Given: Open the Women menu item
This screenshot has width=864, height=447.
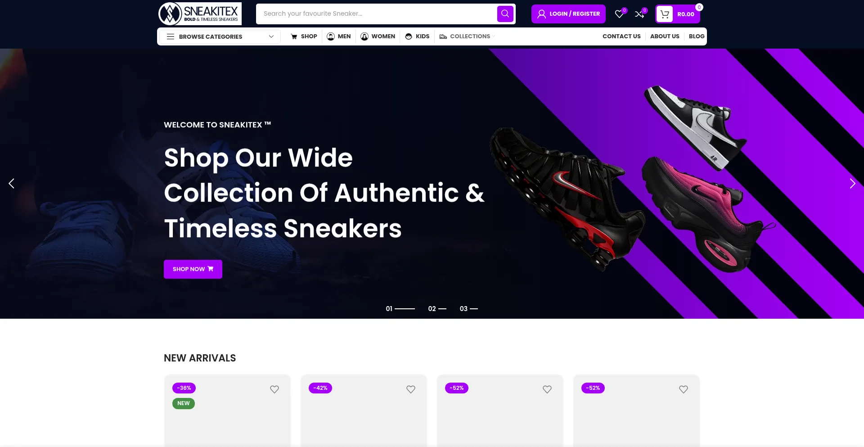Looking at the screenshot, I should (x=378, y=36).
